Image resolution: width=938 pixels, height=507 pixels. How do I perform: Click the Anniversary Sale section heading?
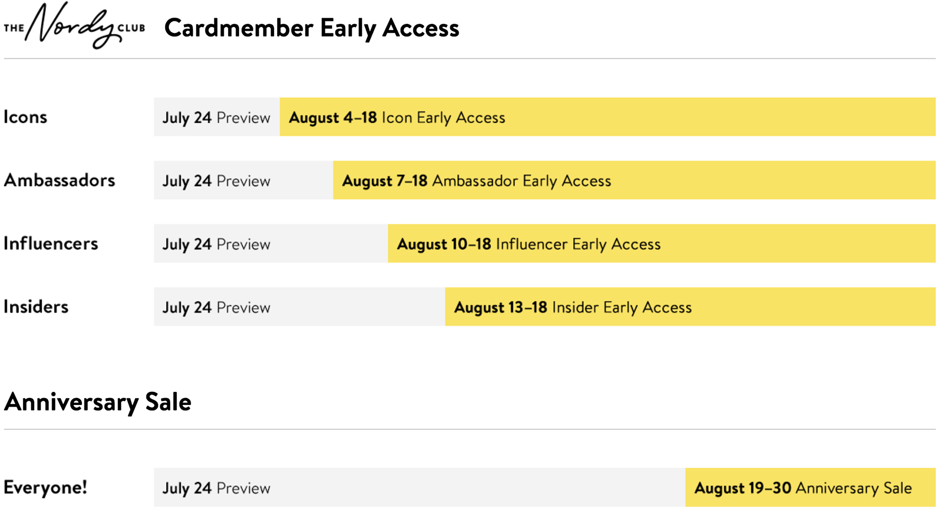(x=98, y=402)
